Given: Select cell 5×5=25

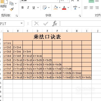Looking at the screenshot, I should [47, 60].
